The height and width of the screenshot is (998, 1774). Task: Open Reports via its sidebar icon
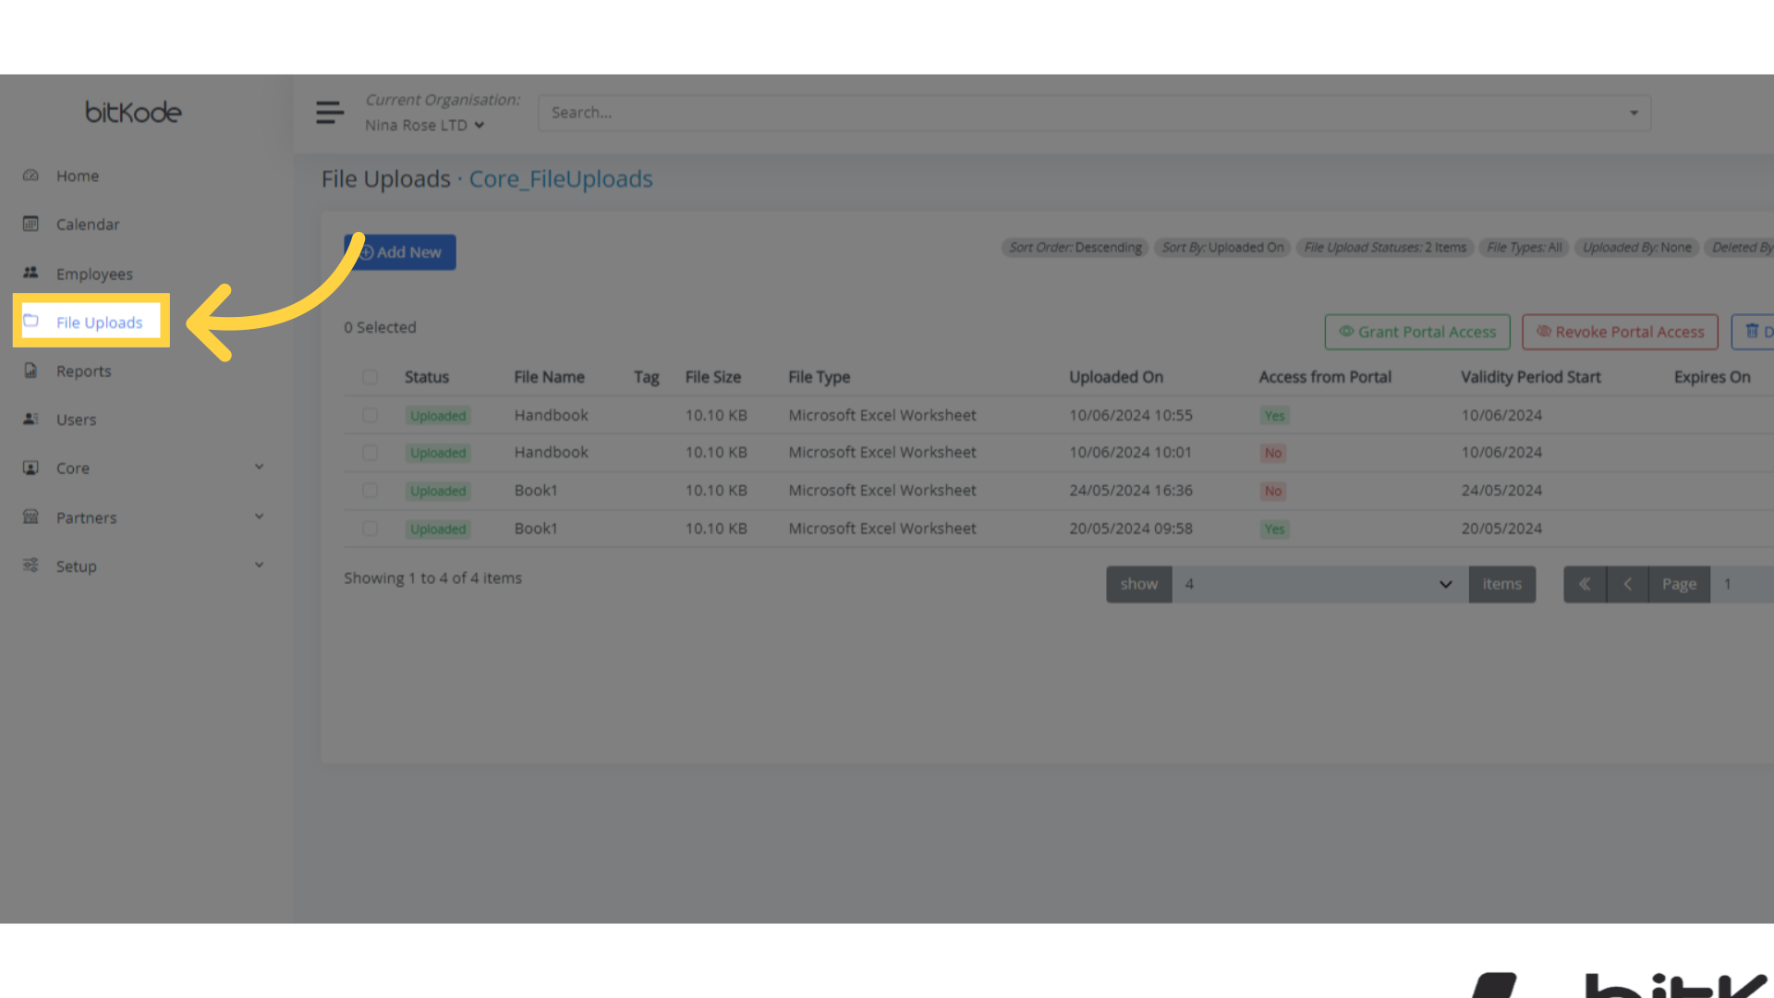click(x=30, y=371)
